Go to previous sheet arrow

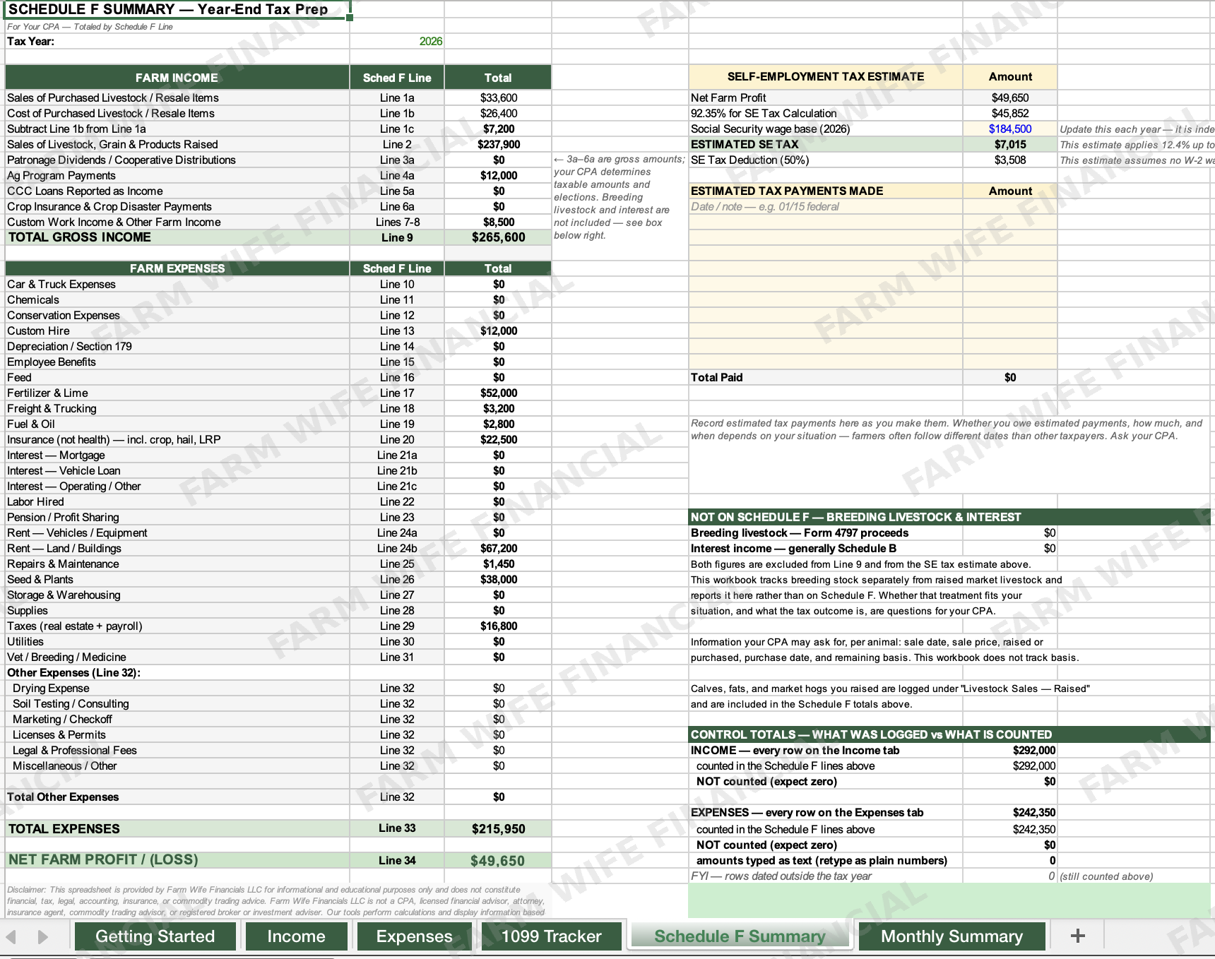tap(11, 937)
